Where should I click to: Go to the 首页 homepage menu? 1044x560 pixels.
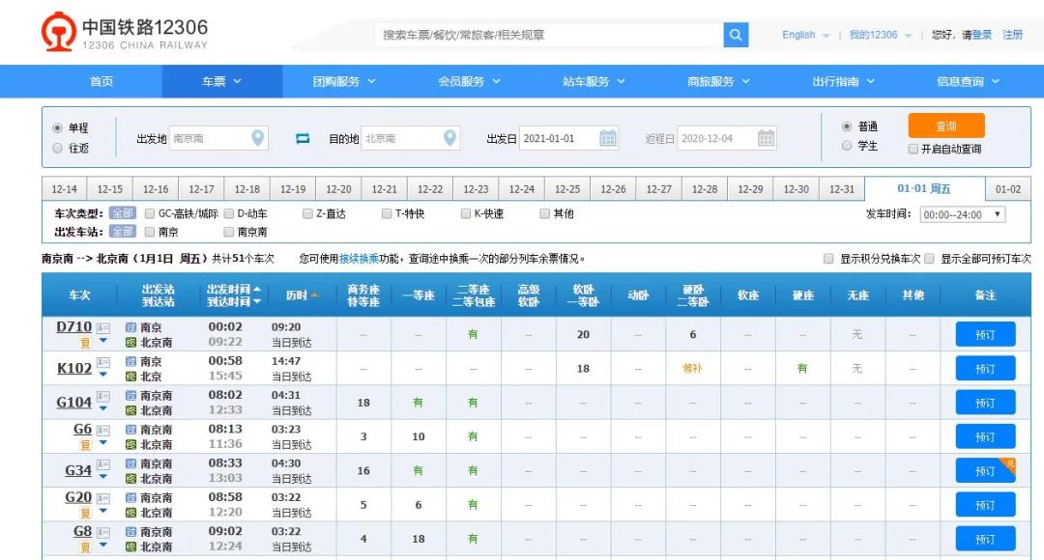pyautogui.click(x=101, y=81)
